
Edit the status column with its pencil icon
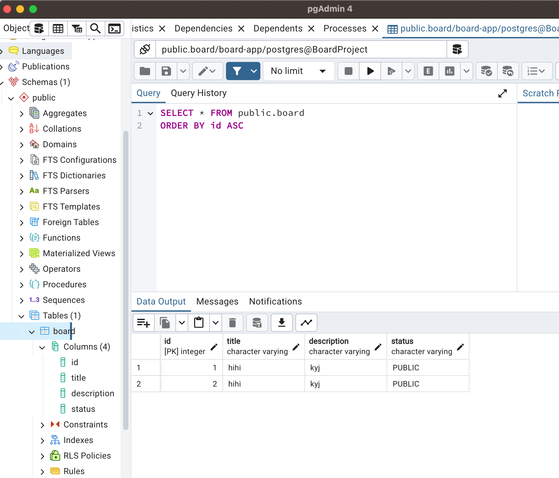click(460, 347)
